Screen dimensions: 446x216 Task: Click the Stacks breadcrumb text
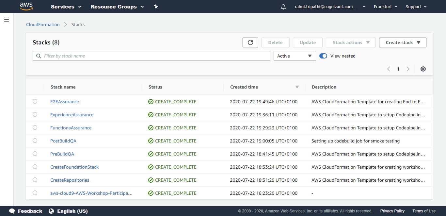pos(78,25)
